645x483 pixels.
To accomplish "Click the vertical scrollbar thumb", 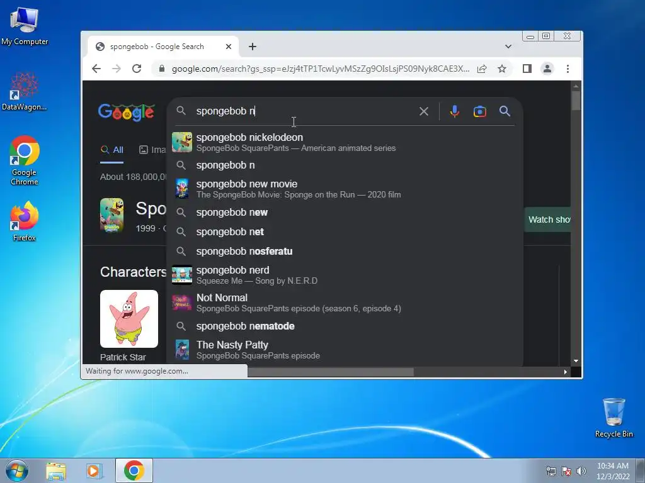I will [x=576, y=101].
